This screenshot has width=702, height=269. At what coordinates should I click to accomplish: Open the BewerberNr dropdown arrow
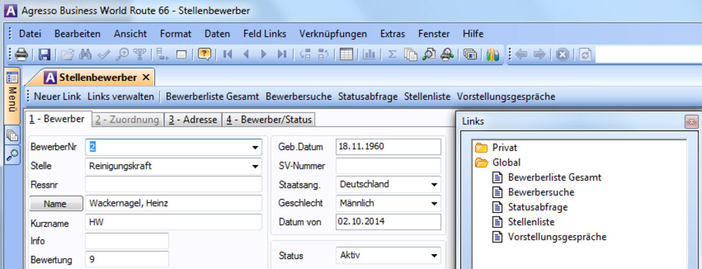tap(255, 147)
